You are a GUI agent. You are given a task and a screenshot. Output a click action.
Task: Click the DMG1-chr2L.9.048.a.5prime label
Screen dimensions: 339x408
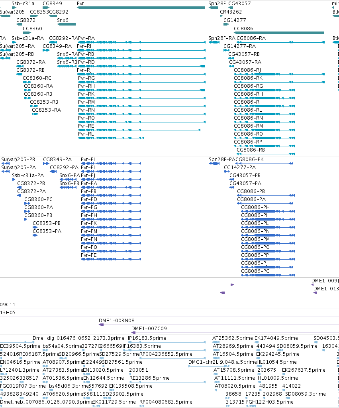(223, 362)
